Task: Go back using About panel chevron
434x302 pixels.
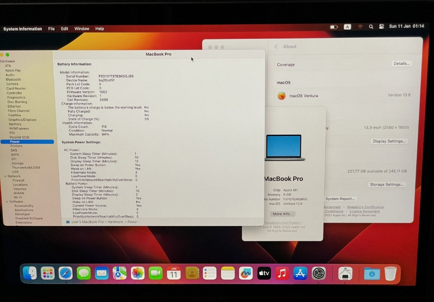Action: pyautogui.click(x=276, y=47)
